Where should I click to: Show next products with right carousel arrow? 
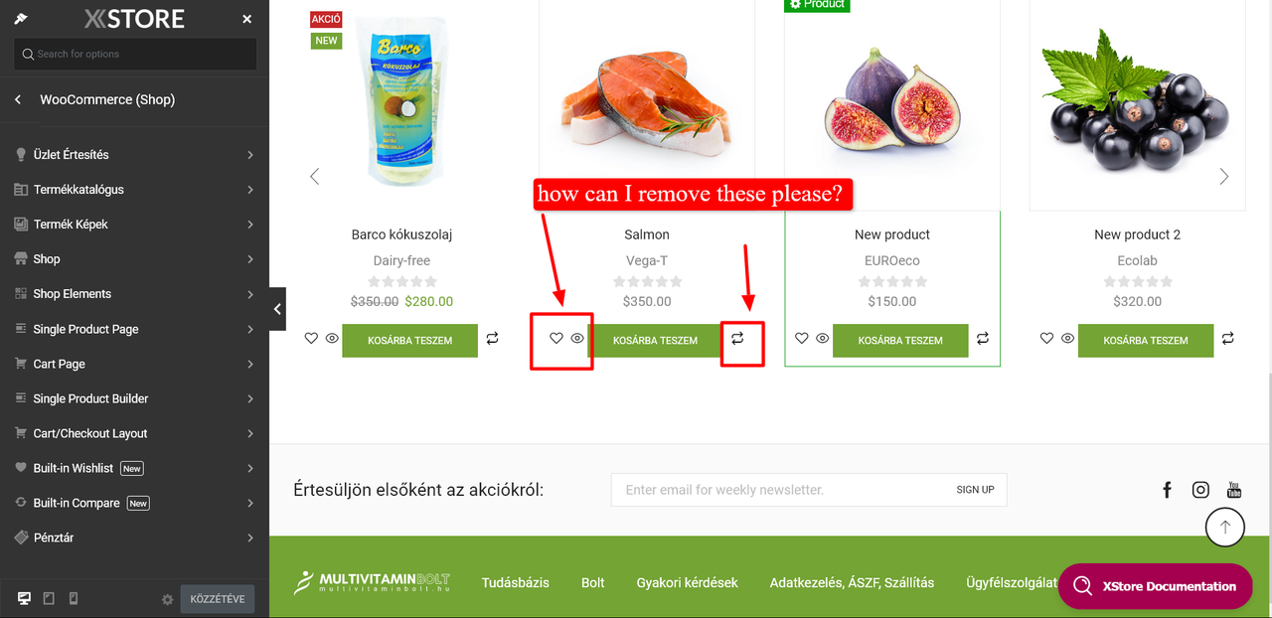(1224, 177)
